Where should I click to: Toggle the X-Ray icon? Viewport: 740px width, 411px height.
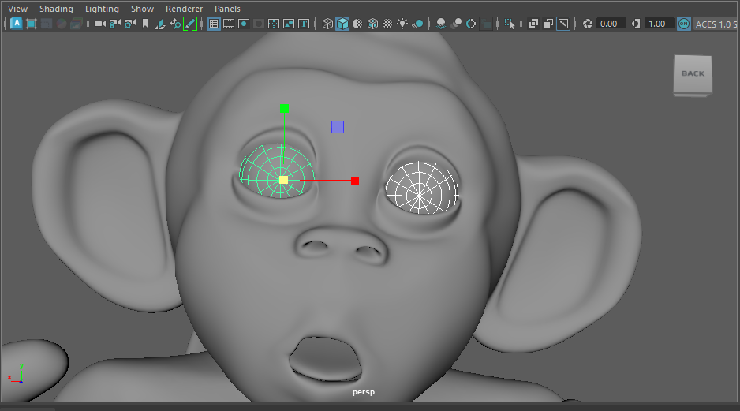[x=533, y=24]
